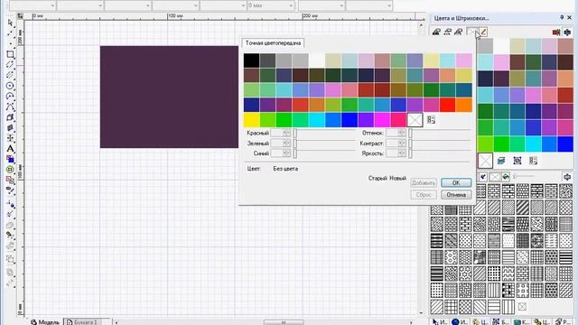Close the Цвета и Штриховки panel
The image size is (578, 325).
click(570, 17)
